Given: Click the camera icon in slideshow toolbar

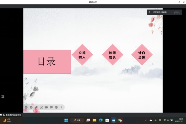Looking at the screenshot, I should (46, 107).
